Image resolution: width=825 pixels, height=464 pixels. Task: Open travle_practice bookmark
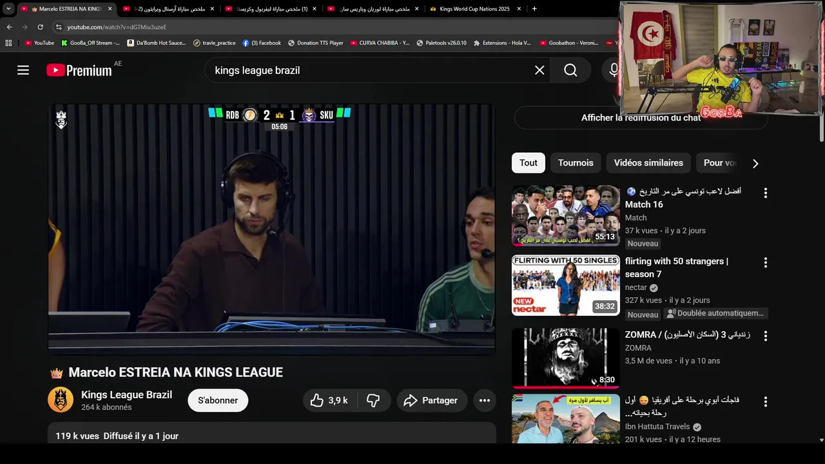point(215,43)
